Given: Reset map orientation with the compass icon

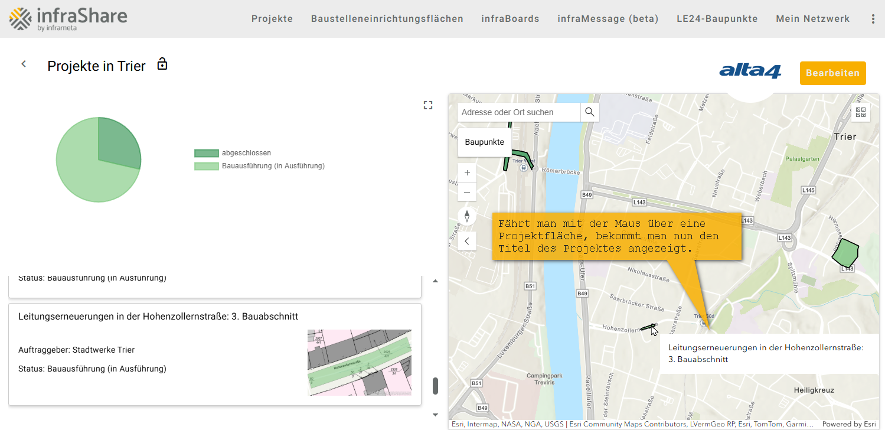Looking at the screenshot, I should coord(466,216).
